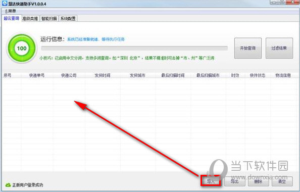Open the 智能扫描 tab
This screenshot has height=192, width=300.
[49, 19]
